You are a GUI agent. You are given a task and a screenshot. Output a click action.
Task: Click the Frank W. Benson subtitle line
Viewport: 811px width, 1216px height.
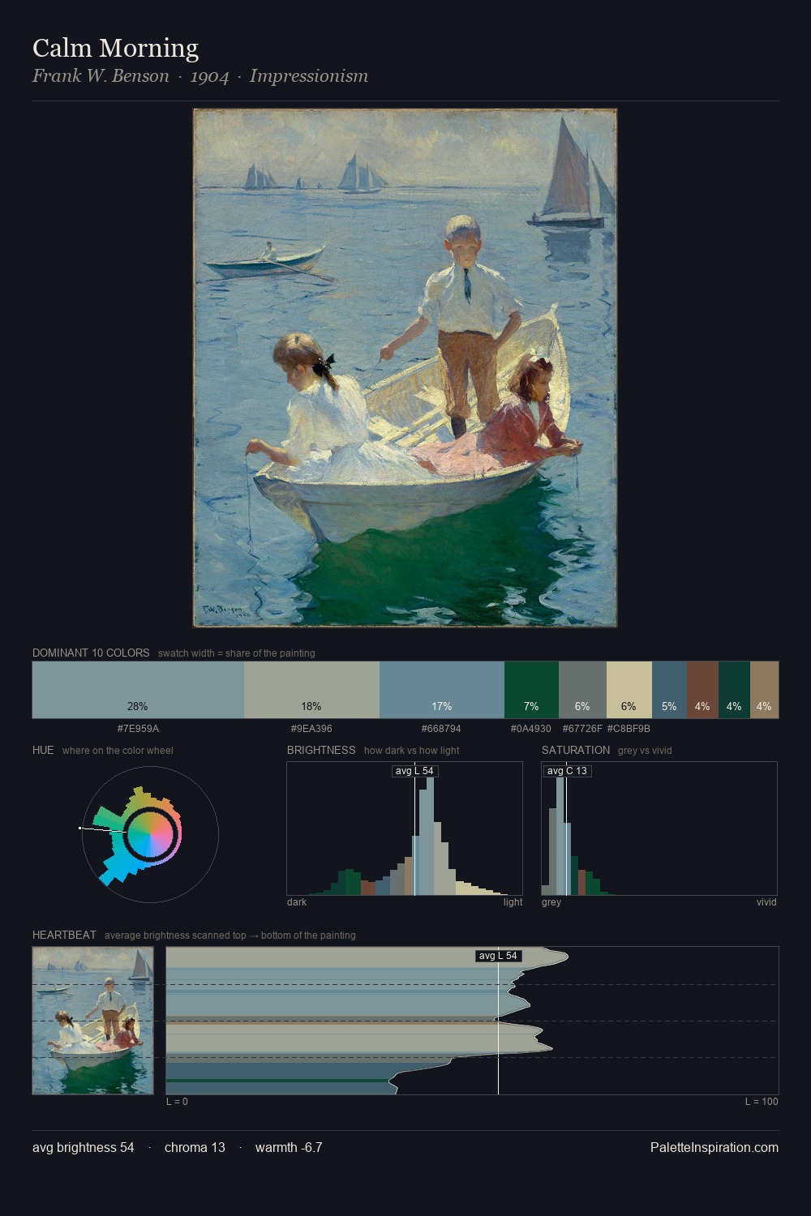pos(200,76)
